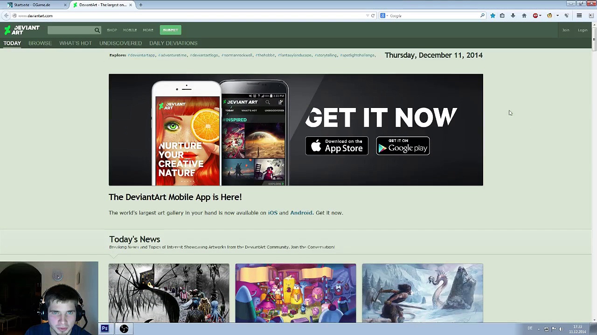597x335 pixels.
Task: Open a new browser tab
Action: (140, 5)
